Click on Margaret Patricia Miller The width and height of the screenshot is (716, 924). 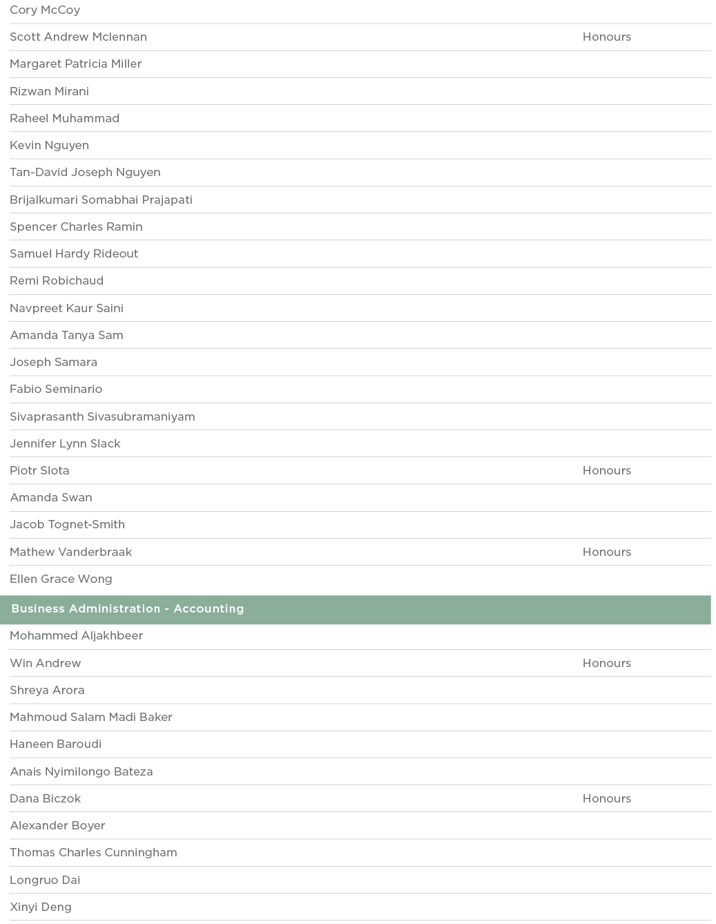[76, 64]
